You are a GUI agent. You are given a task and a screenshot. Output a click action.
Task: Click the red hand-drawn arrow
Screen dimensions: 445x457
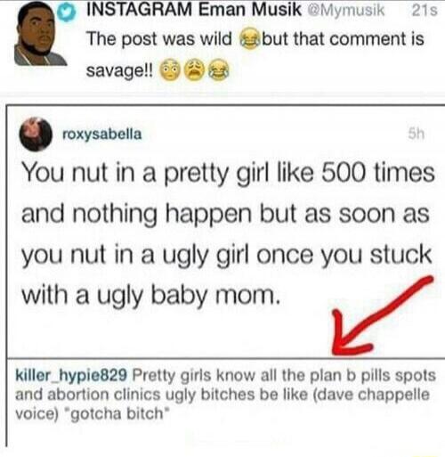coord(381,314)
